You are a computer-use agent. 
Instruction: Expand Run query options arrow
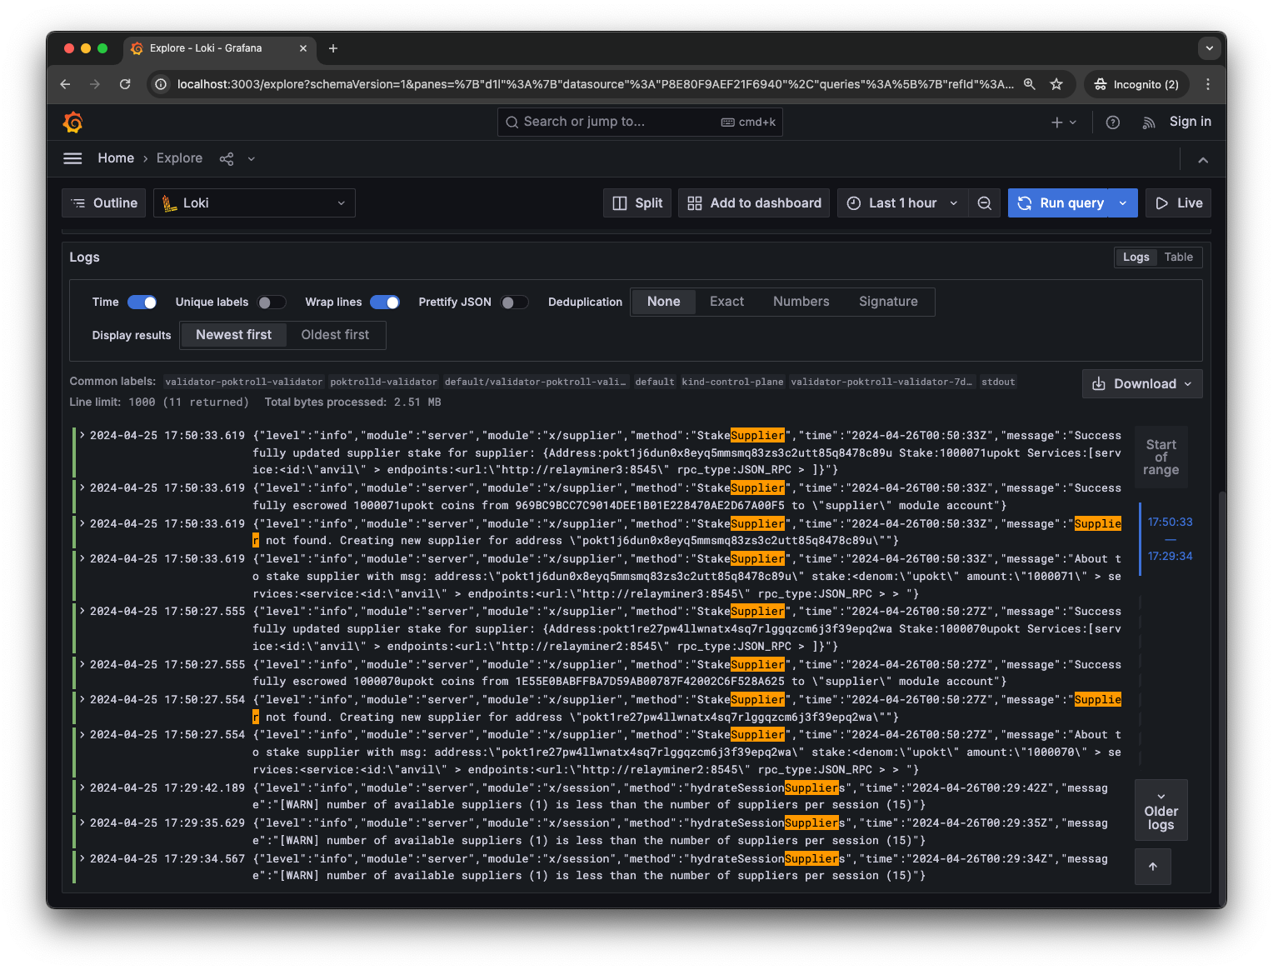1123,203
